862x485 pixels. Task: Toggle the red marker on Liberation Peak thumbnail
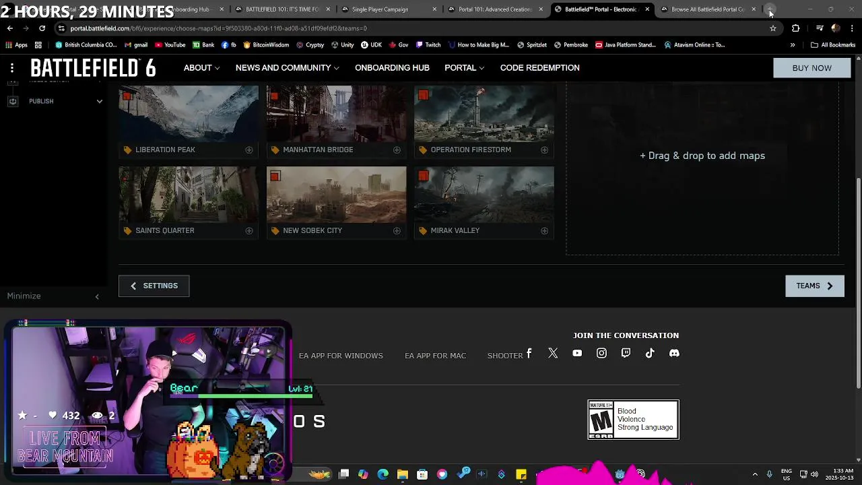coord(127,96)
